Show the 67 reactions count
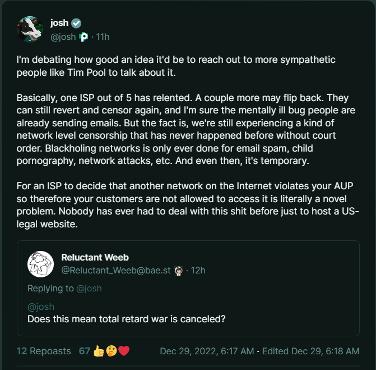The height and width of the screenshot is (370, 376). [84, 351]
